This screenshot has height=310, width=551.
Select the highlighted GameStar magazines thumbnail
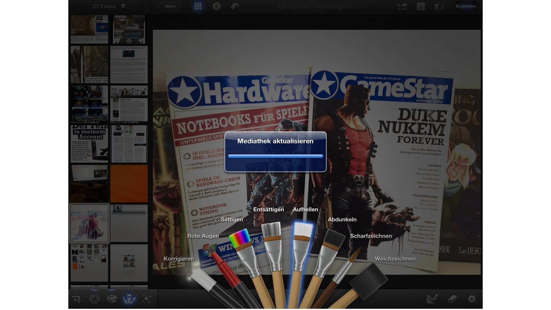pos(89,224)
